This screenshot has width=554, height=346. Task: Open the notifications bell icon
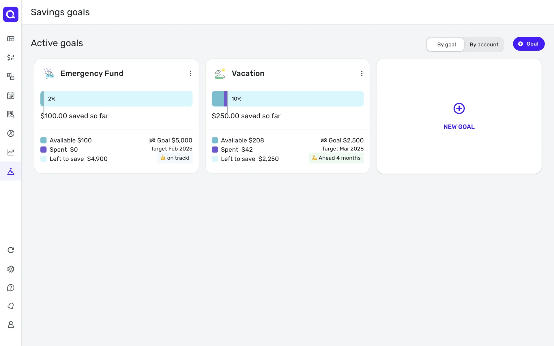tap(11, 306)
